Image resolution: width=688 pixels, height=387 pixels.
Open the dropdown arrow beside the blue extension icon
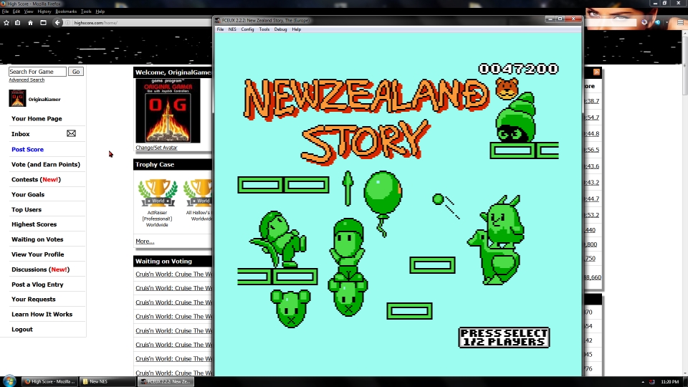pos(666,22)
